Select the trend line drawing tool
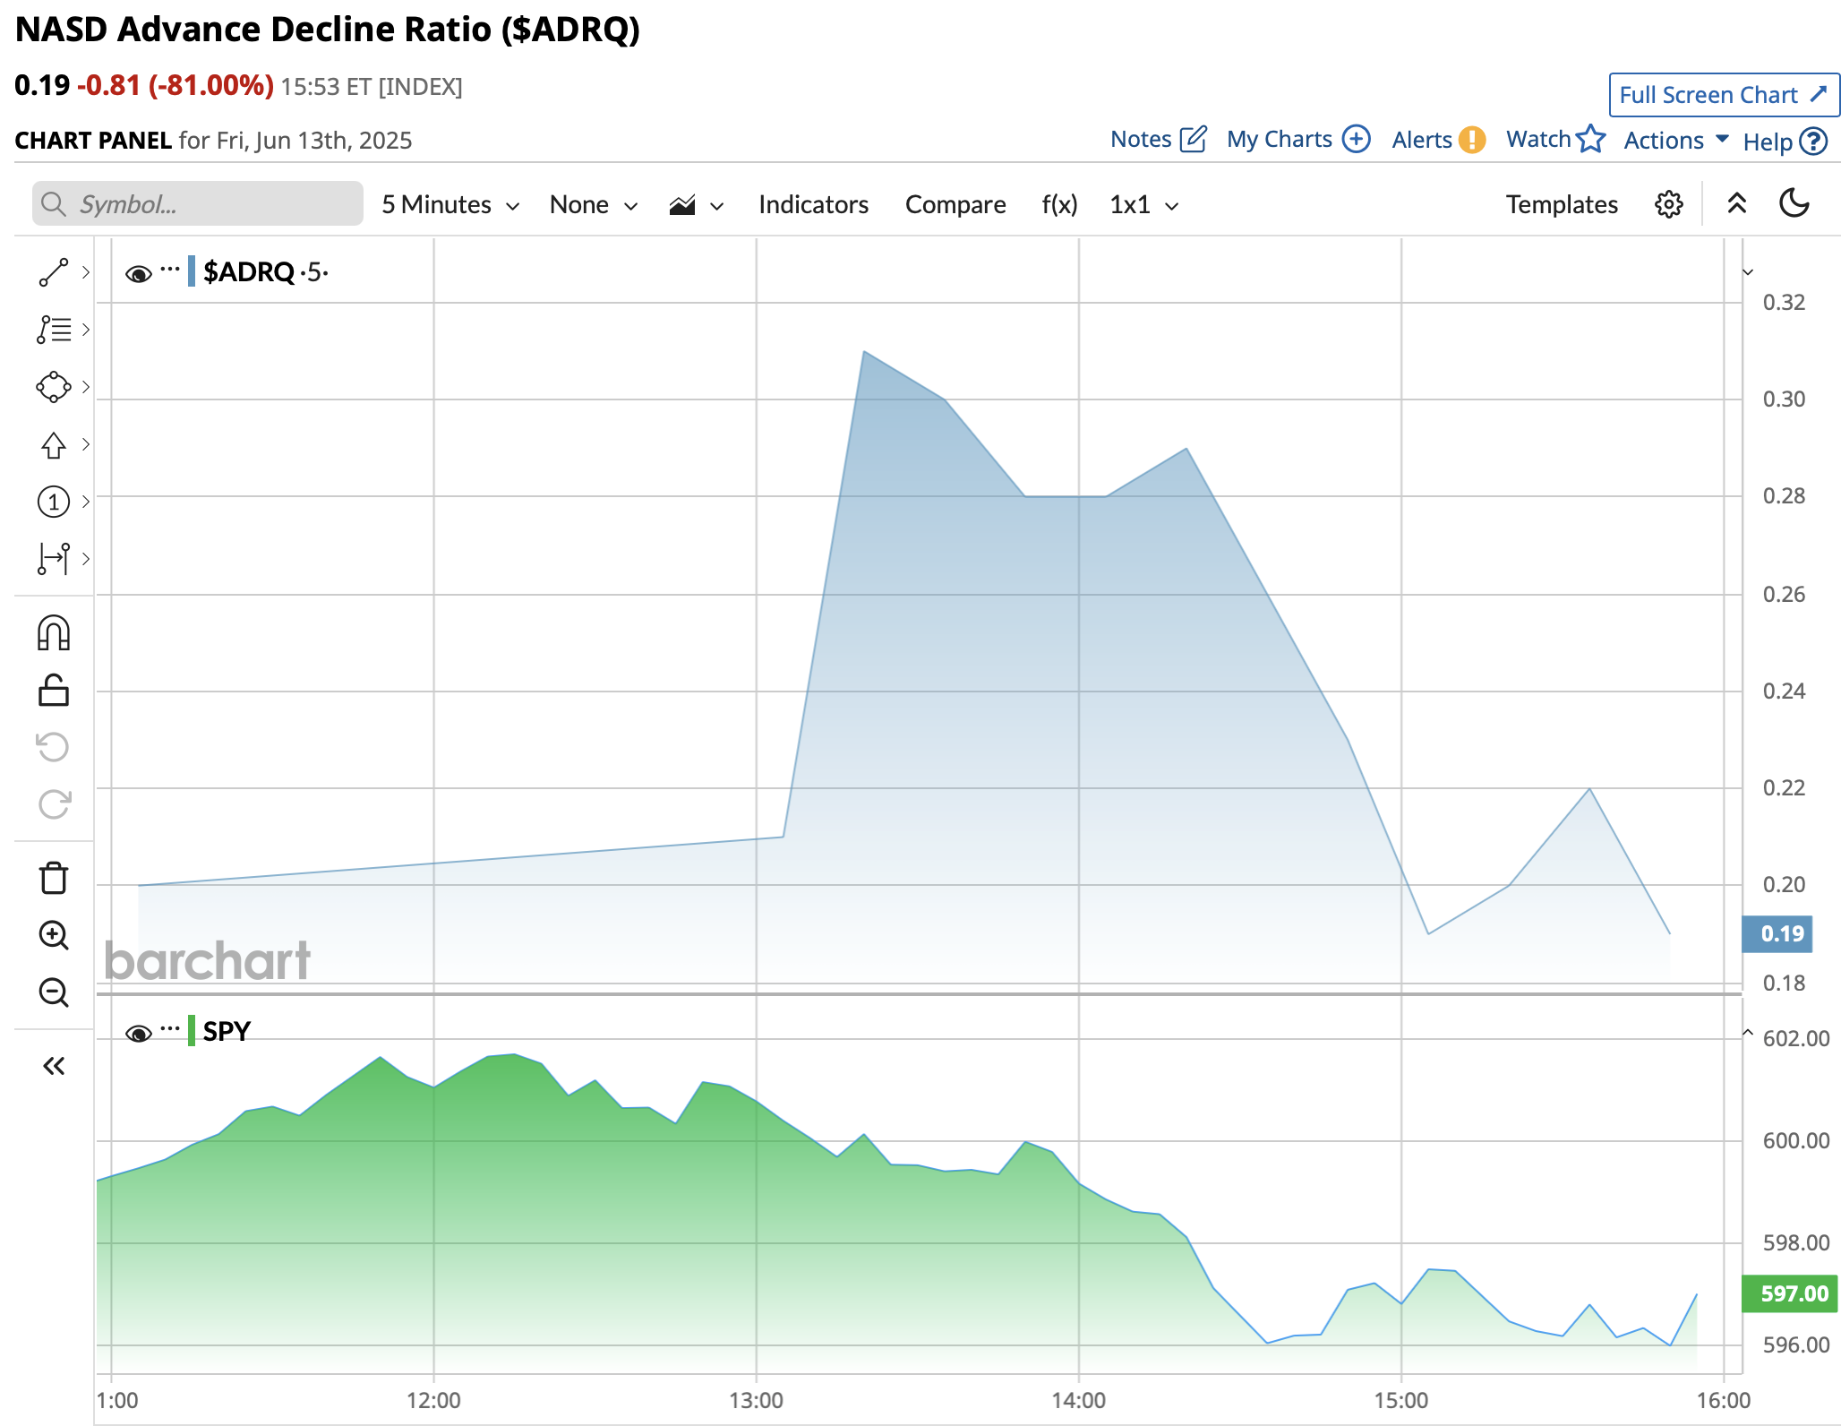 coord(53,272)
